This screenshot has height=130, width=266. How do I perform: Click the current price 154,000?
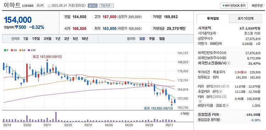click(18, 20)
